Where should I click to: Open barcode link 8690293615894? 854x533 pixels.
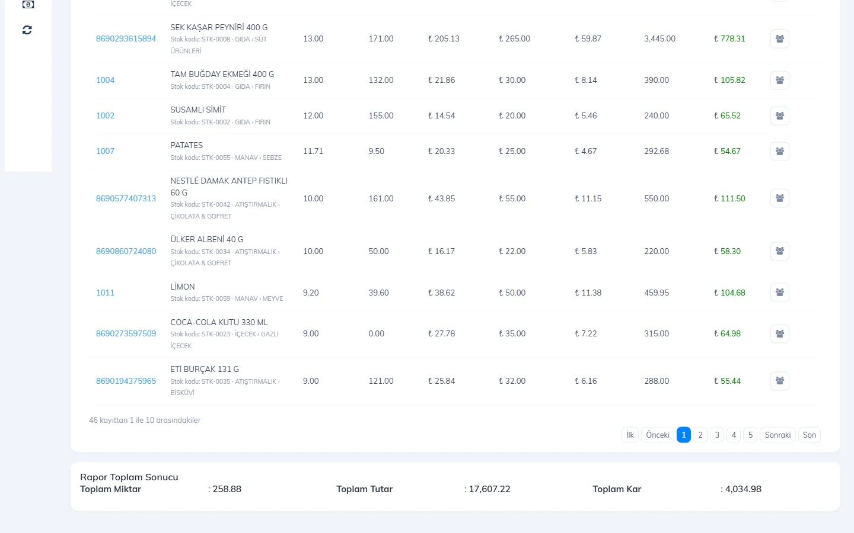pos(126,38)
